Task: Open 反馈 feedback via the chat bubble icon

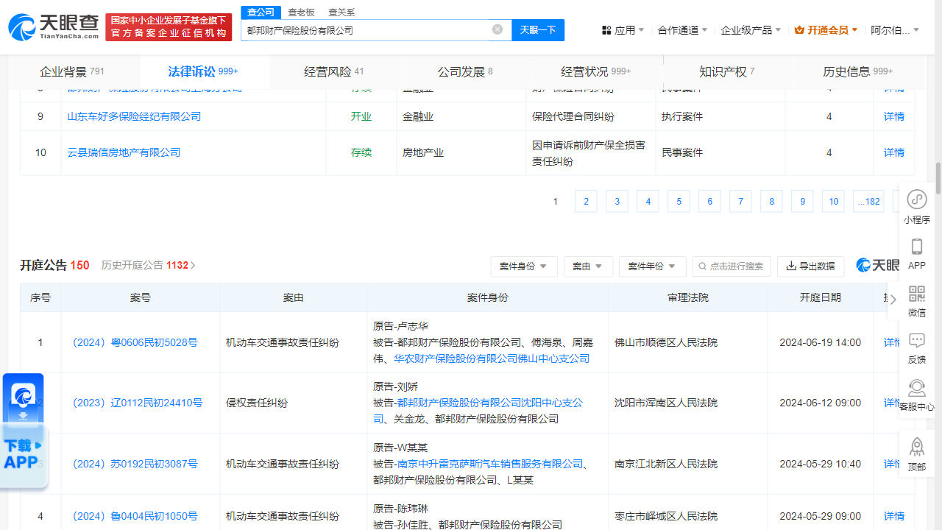Action: click(x=916, y=346)
